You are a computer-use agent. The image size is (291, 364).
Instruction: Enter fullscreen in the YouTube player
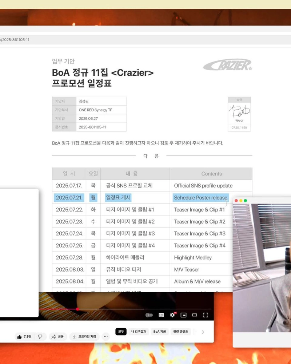[x=206, y=315]
